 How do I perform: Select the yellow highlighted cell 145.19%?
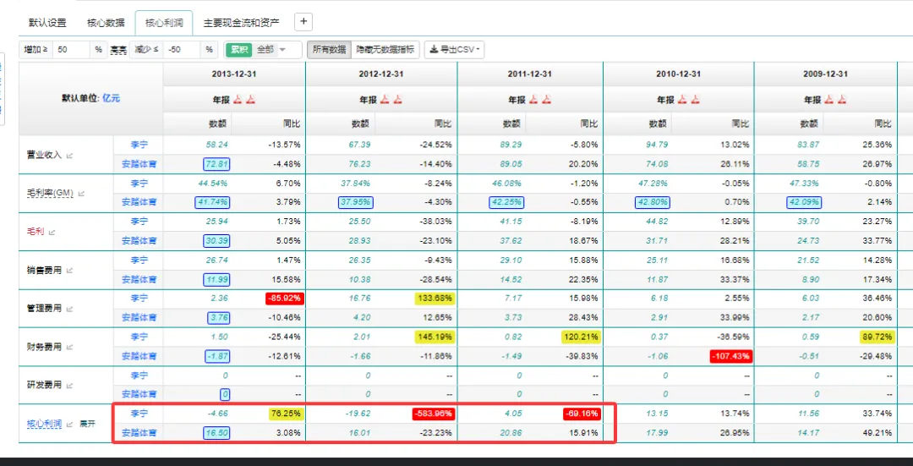coord(434,337)
